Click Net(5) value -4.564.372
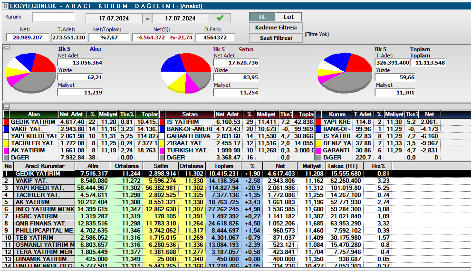The width and height of the screenshot is (471, 271). tap(151, 37)
